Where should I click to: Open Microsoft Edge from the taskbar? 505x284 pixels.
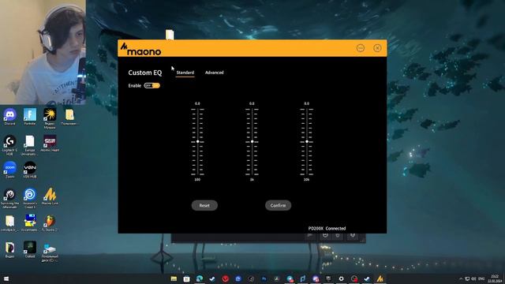pyautogui.click(x=200, y=278)
